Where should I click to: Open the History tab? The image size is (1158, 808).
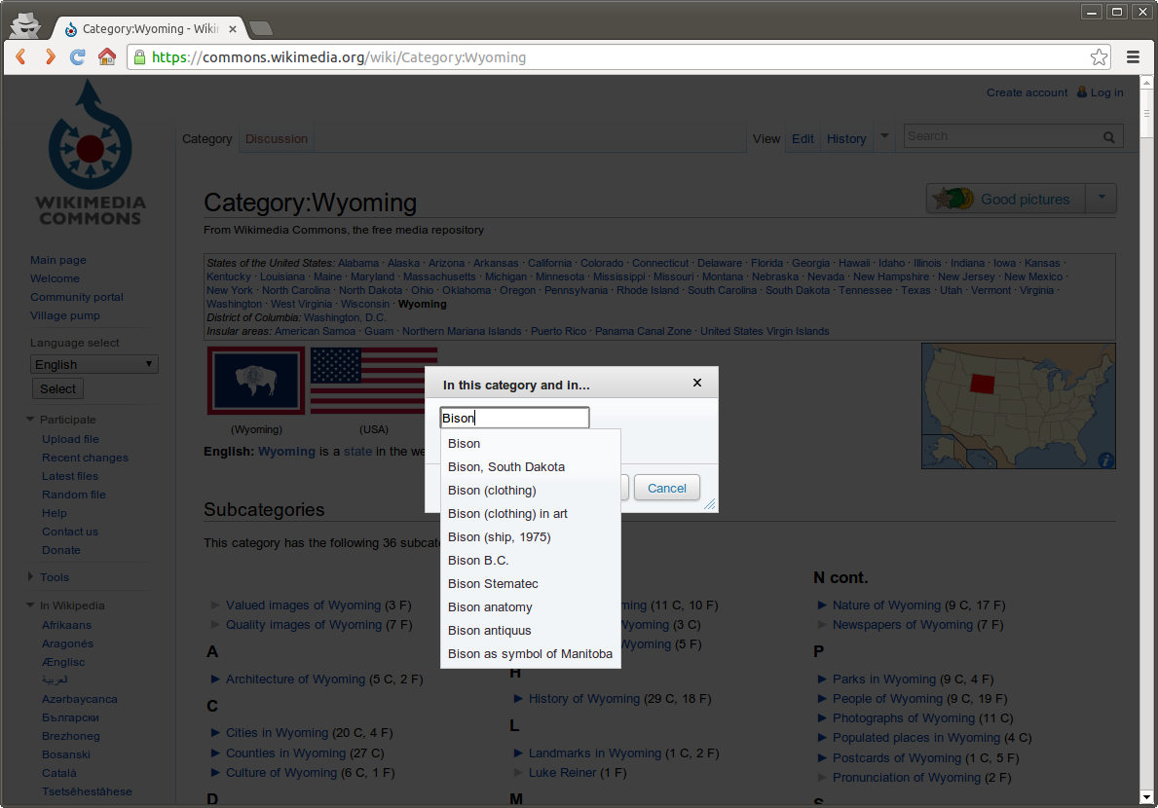(846, 139)
